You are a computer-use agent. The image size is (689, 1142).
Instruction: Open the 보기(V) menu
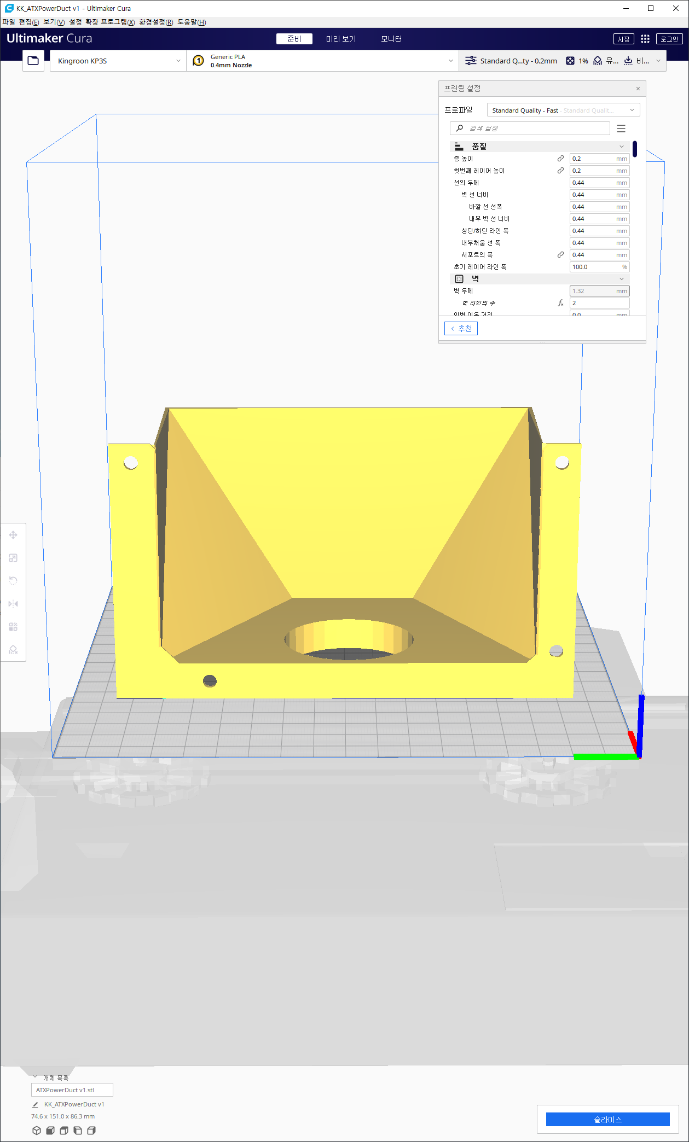54,22
